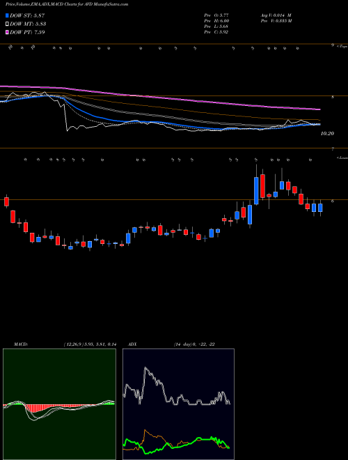Click the magenta DOW PT legend swatch
348x460 pixels.
(x=7, y=32)
